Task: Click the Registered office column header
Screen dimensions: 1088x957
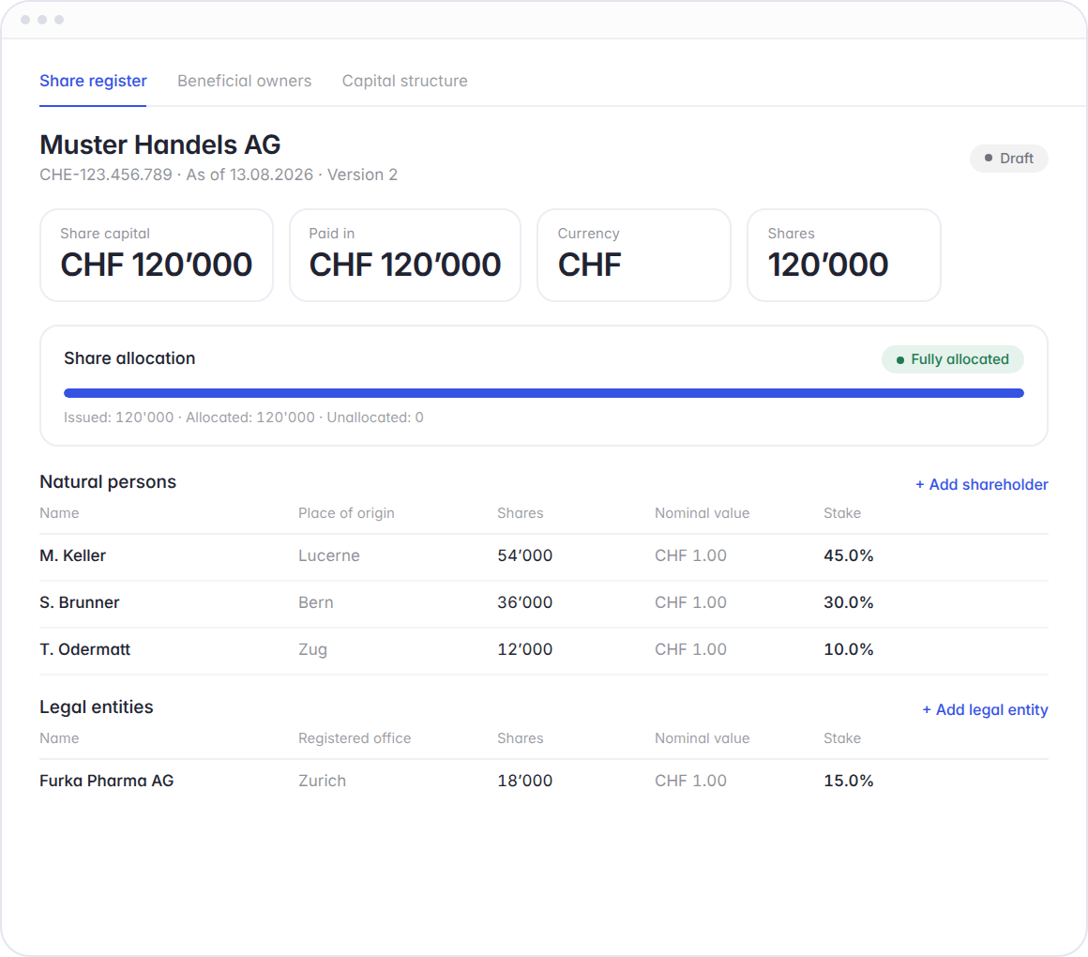Action: (355, 738)
